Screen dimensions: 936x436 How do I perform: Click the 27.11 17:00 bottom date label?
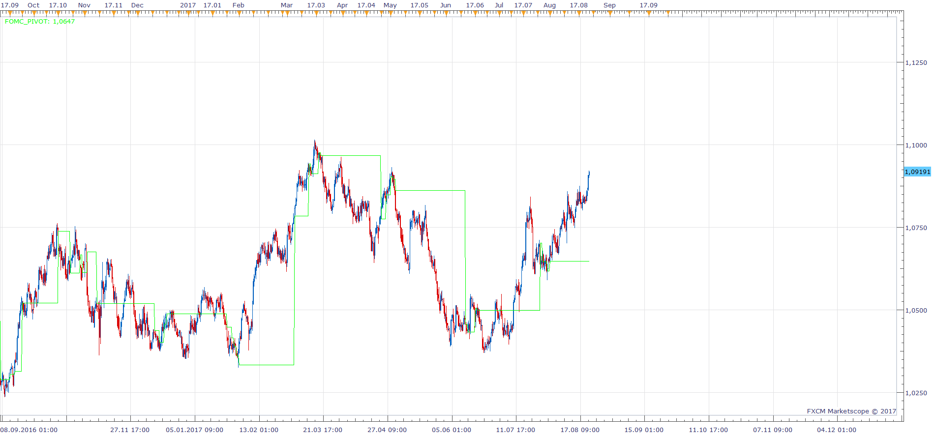pos(130,430)
